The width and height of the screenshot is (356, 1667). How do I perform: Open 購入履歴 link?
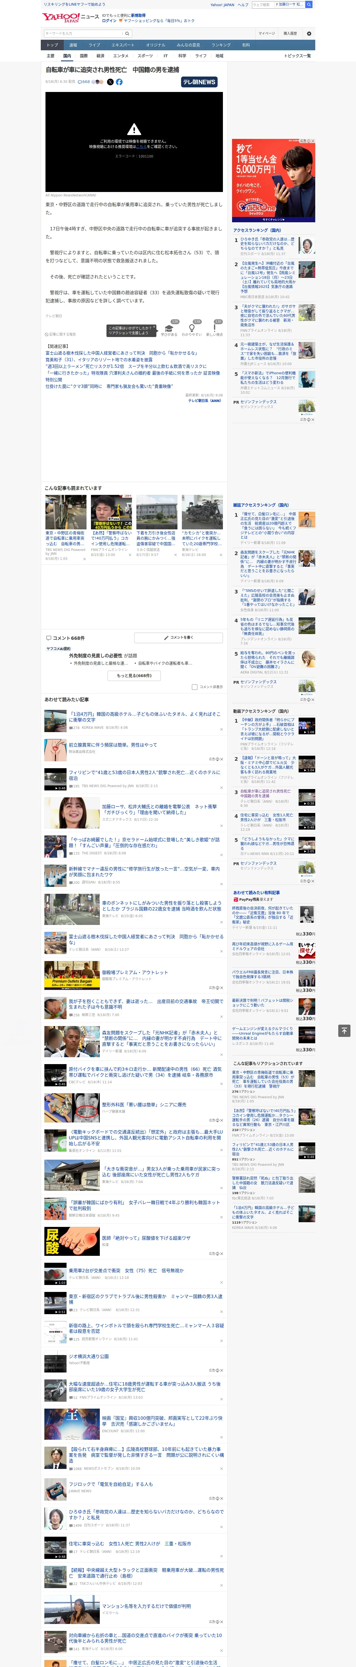[x=290, y=34]
